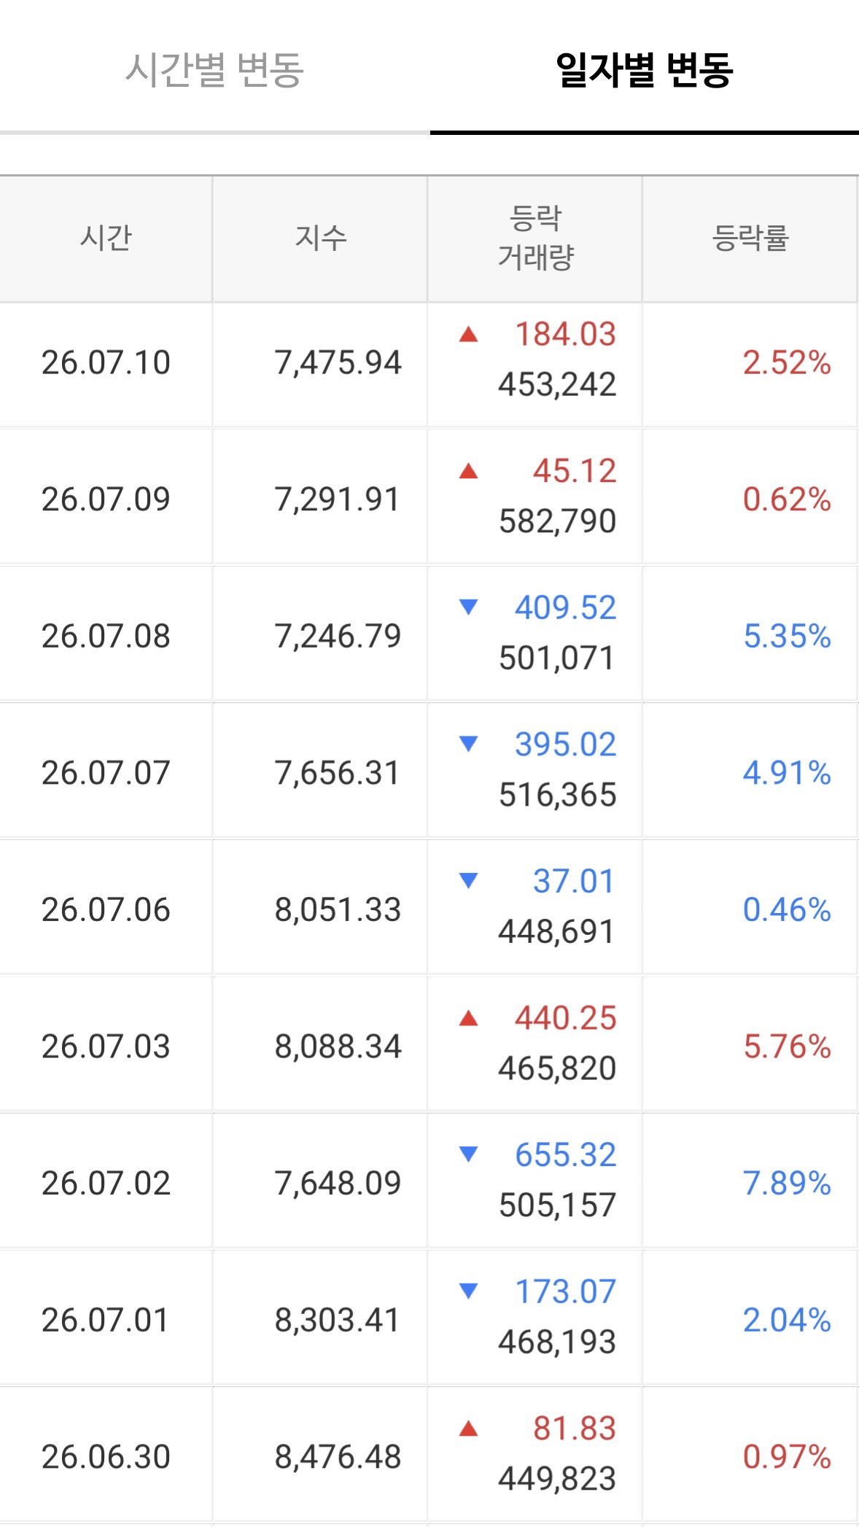
Task: Click the 등락 거래량 column header
Action: 535,238
